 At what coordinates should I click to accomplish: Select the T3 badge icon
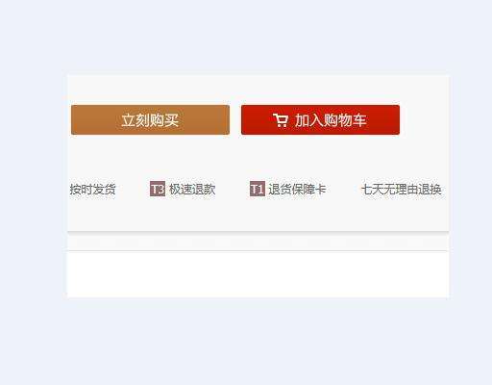[x=158, y=189]
